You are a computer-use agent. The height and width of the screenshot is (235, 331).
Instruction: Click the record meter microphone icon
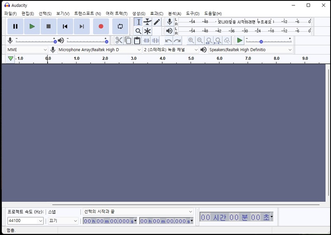(x=169, y=22)
